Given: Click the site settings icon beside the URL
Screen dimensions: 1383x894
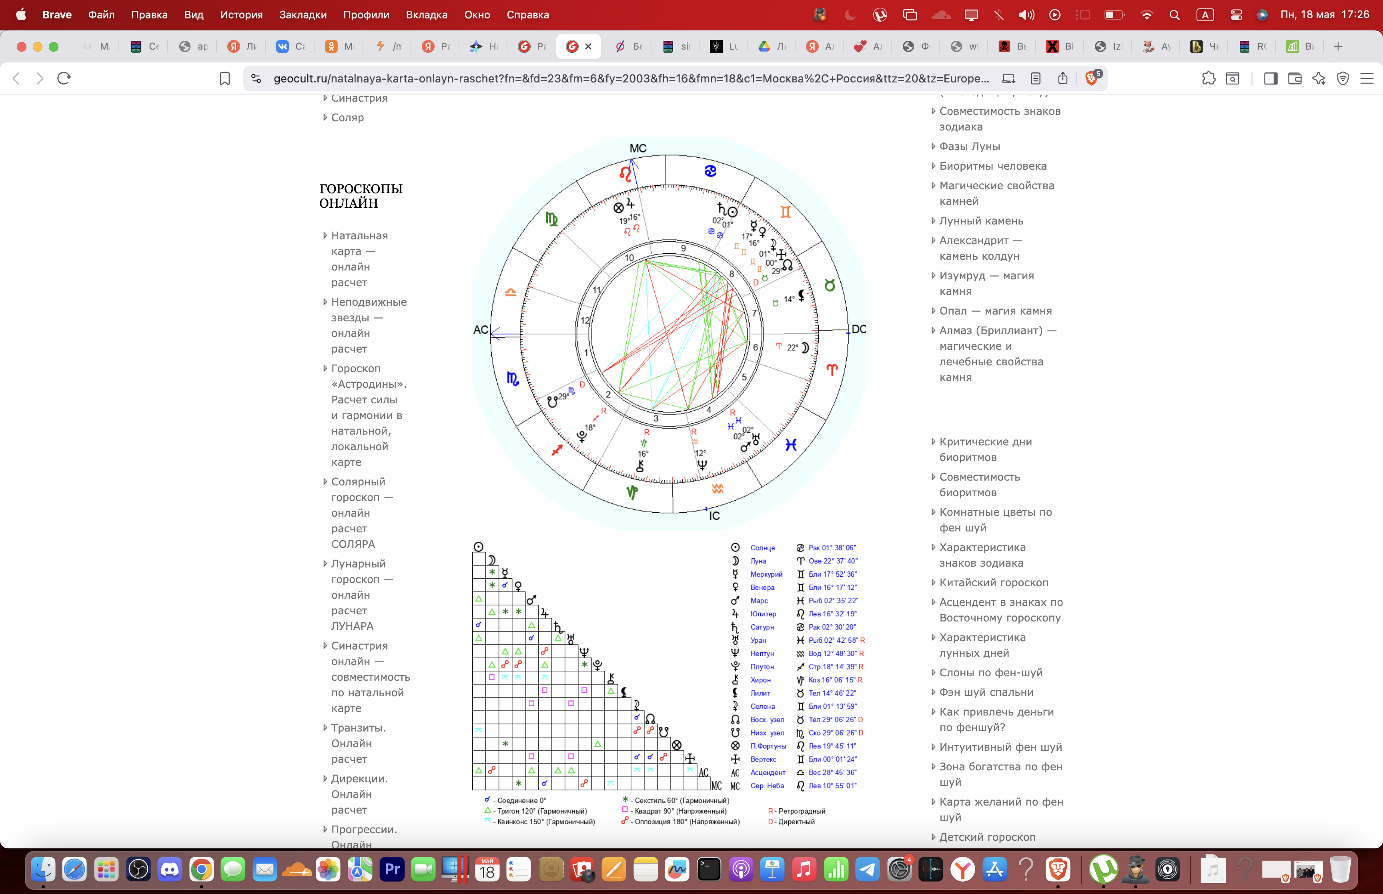Looking at the screenshot, I should tap(256, 78).
